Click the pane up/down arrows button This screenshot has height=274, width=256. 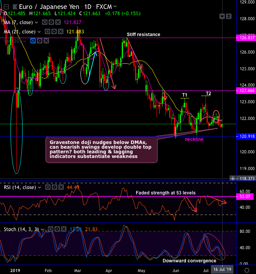point(229,16)
